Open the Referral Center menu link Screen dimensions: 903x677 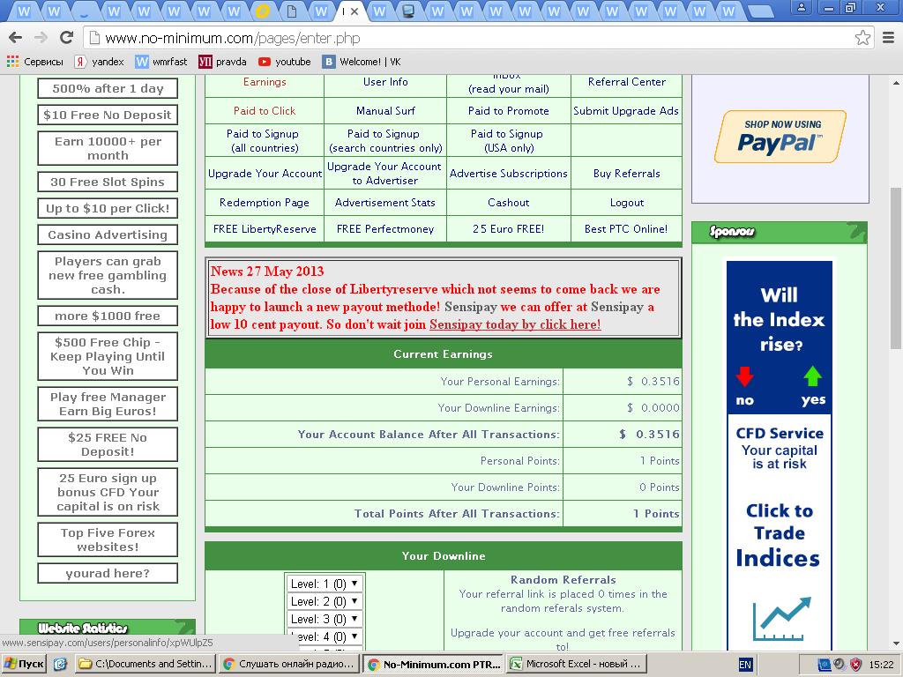coord(627,82)
